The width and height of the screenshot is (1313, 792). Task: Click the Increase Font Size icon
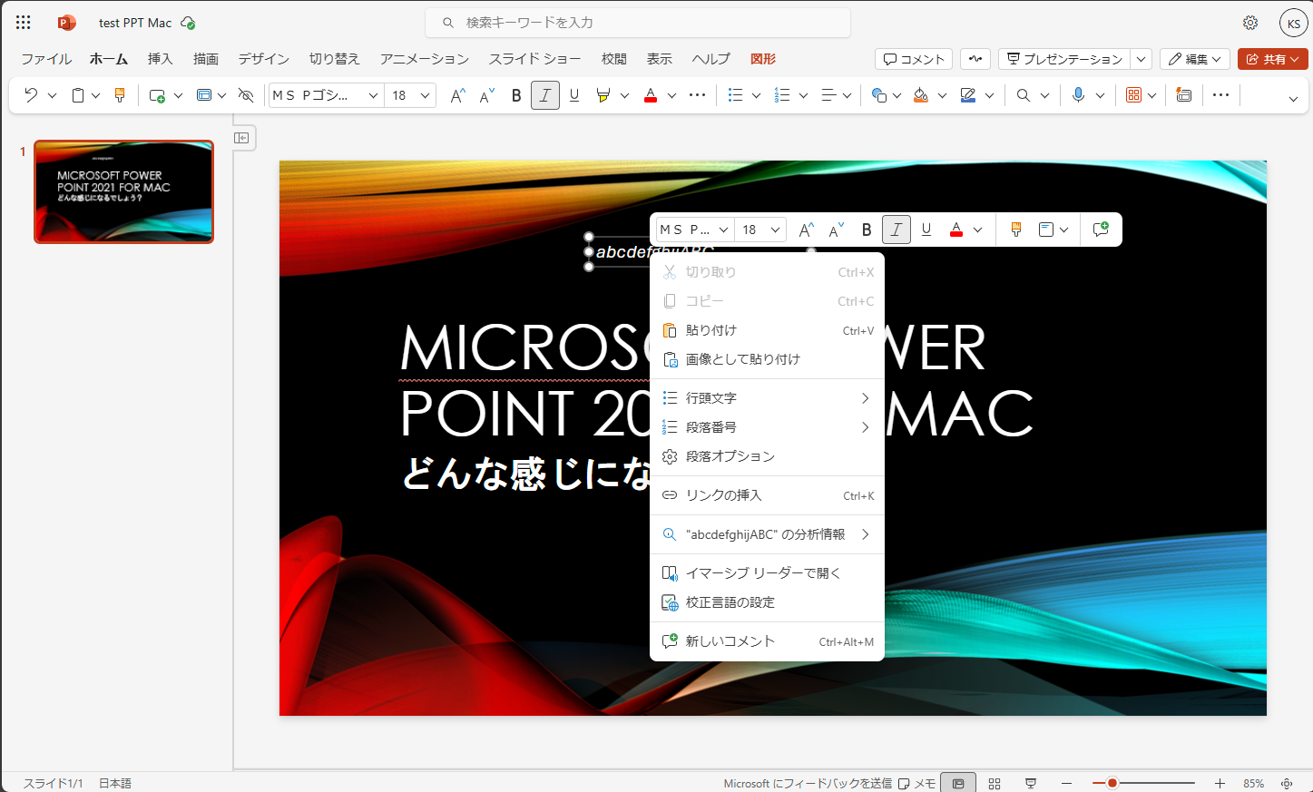(x=456, y=94)
